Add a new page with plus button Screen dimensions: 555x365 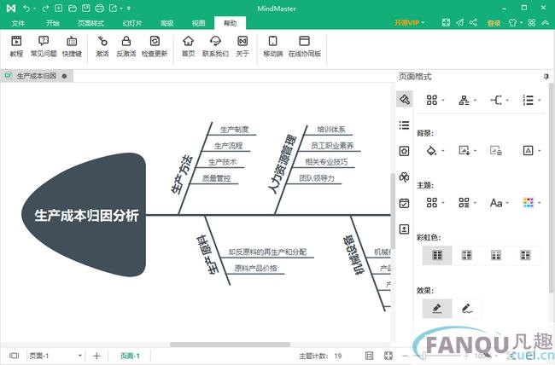(96, 356)
